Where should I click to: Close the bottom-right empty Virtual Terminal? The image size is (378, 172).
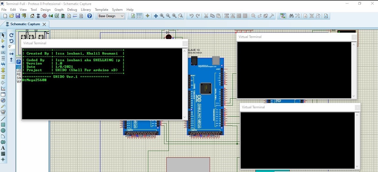pyautogui.click(x=357, y=107)
